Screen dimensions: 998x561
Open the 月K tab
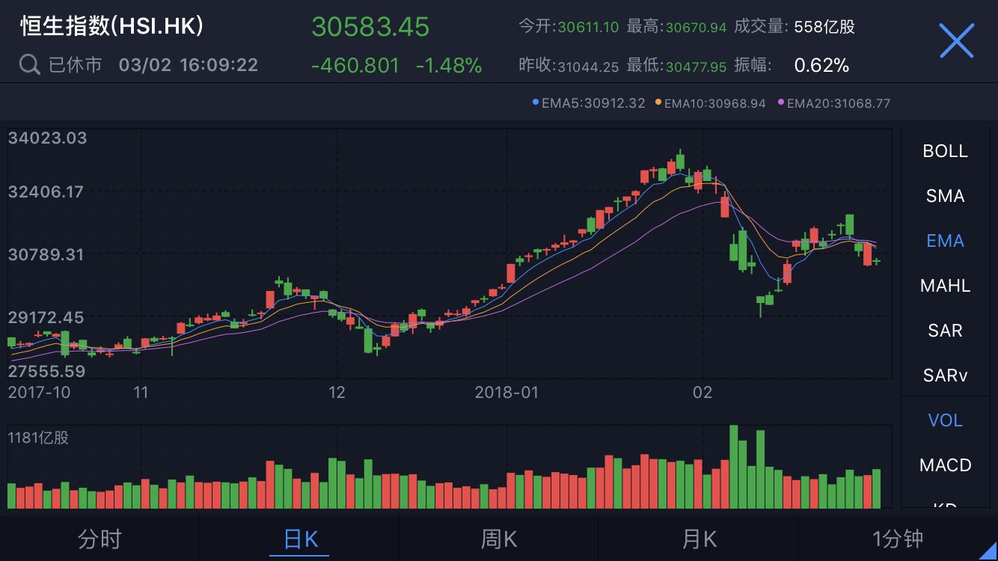click(699, 539)
